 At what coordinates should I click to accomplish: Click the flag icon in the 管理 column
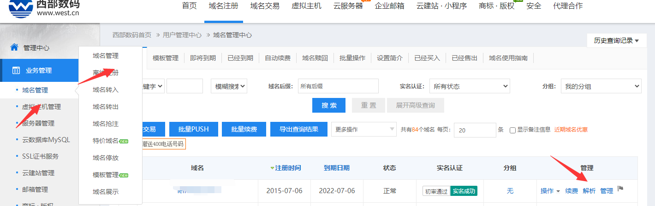pyautogui.click(x=620, y=189)
